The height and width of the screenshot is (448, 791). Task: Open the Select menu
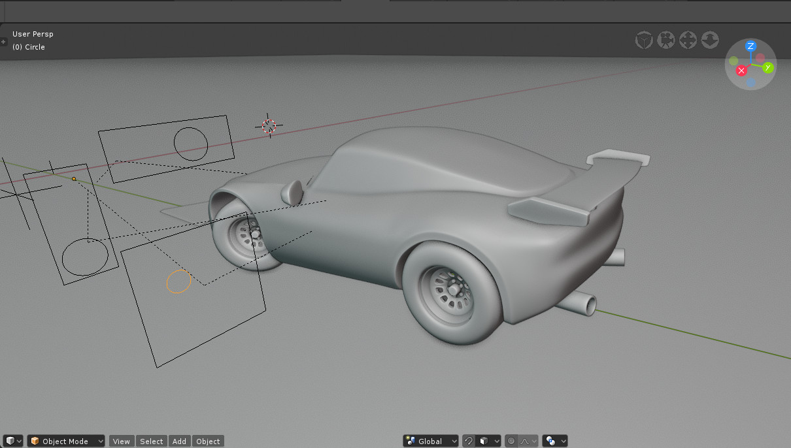tap(152, 441)
